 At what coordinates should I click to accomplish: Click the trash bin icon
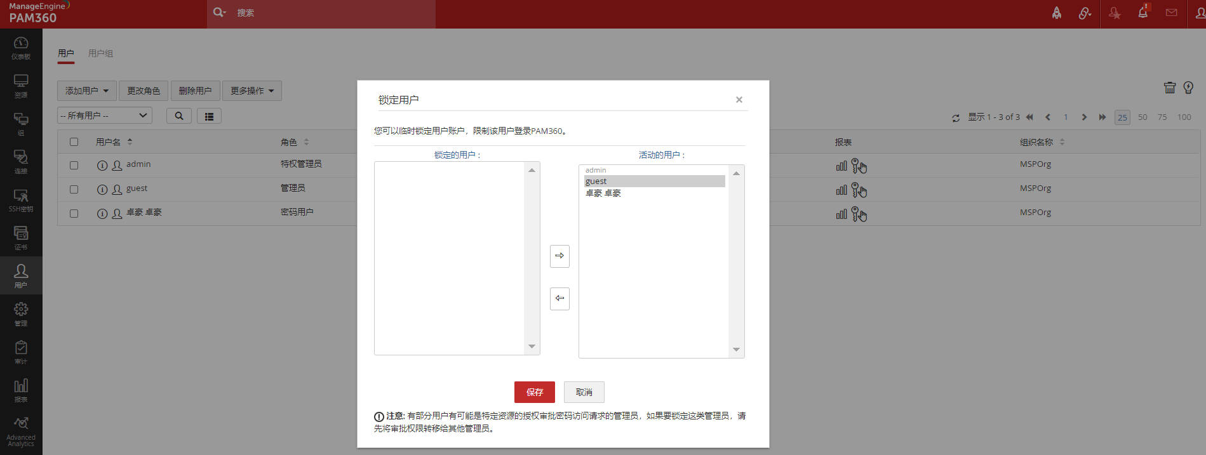click(x=1170, y=88)
